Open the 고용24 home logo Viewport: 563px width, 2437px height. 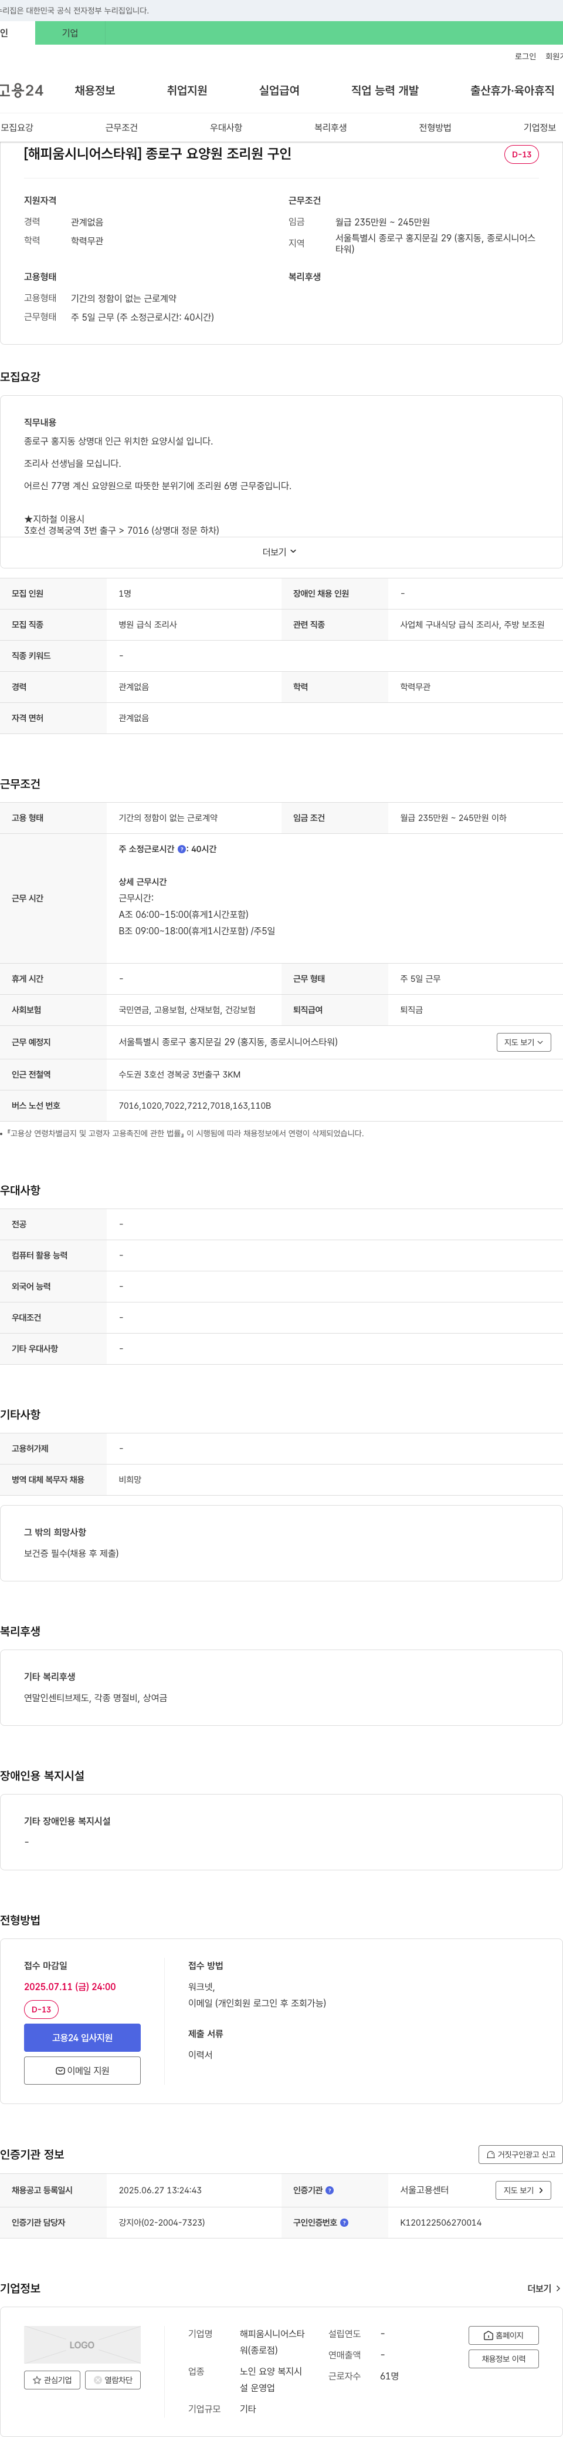pos(21,90)
